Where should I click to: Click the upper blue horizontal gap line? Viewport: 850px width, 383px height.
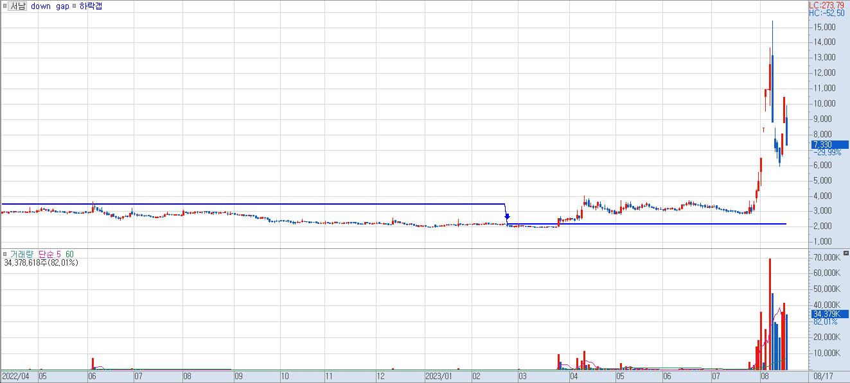click(257, 204)
